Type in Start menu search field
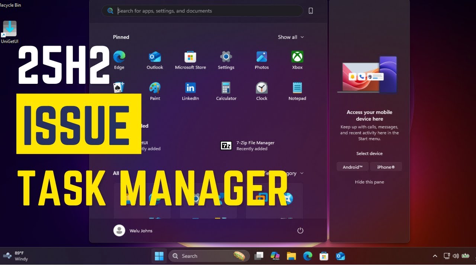Image resolution: width=476 pixels, height=267 pixels. point(202,11)
